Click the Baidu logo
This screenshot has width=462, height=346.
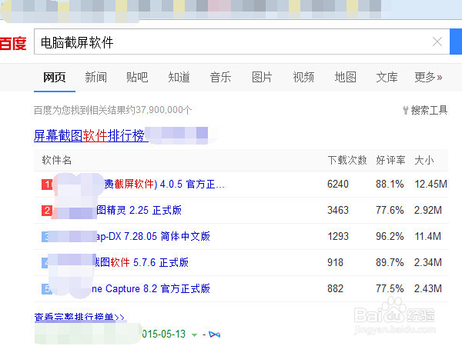coord(13,44)
